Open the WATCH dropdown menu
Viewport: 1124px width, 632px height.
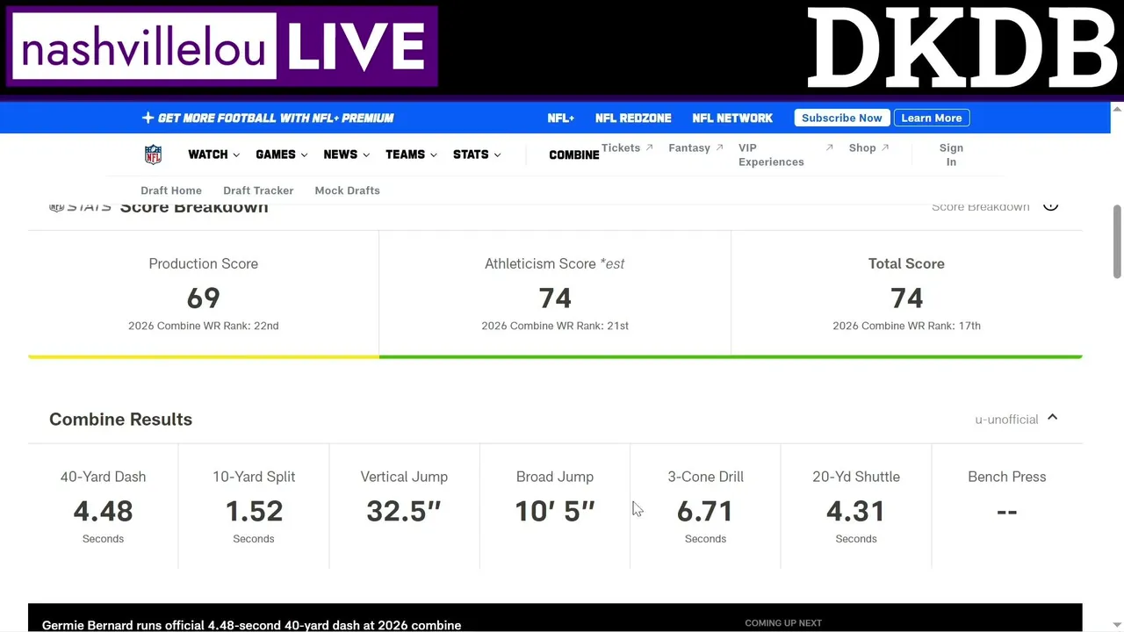point(214,154)
